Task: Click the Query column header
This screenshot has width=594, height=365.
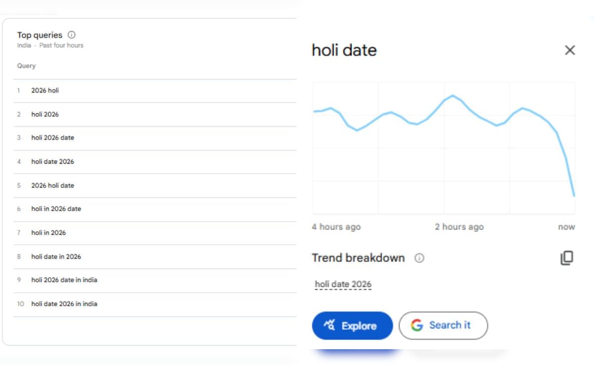Action: tap(26, 66)
